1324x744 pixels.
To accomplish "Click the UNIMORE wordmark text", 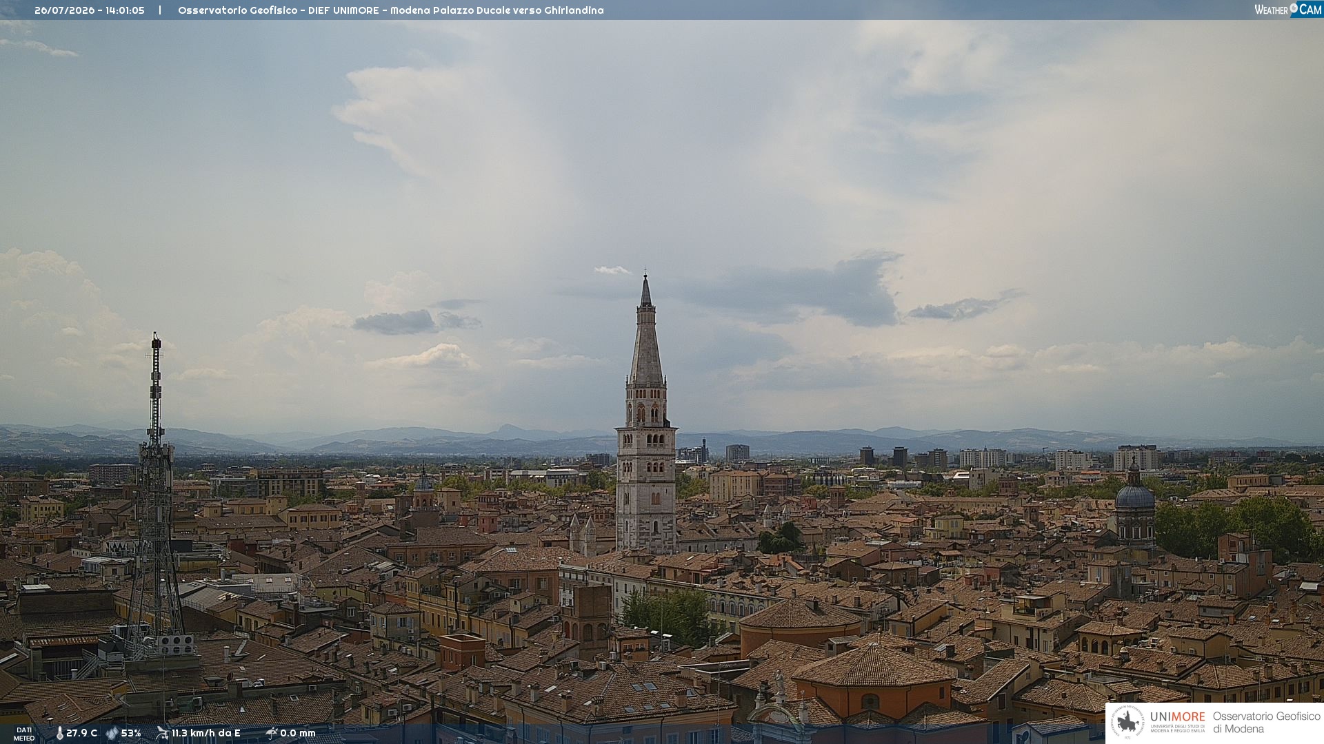I will (x=1177, y=716).
